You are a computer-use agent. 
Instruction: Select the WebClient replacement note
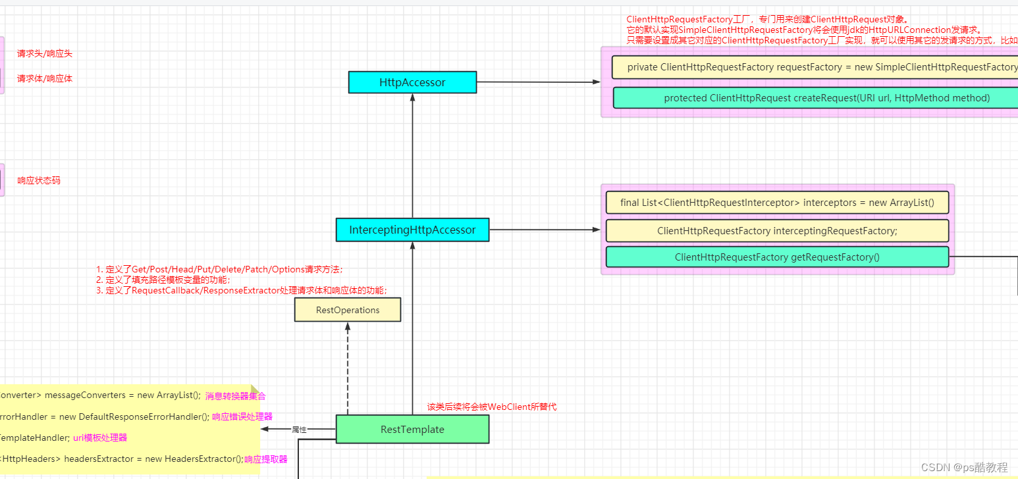[491, 407]
